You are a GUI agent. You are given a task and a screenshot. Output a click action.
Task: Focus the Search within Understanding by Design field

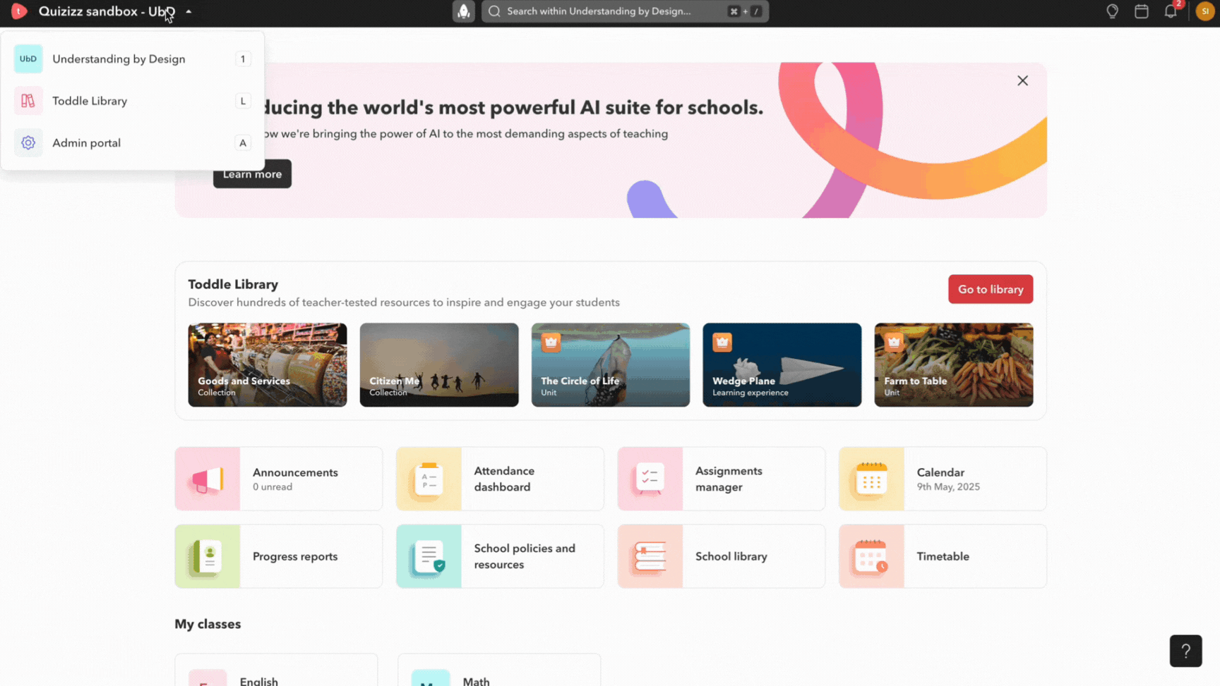[625, 11]
